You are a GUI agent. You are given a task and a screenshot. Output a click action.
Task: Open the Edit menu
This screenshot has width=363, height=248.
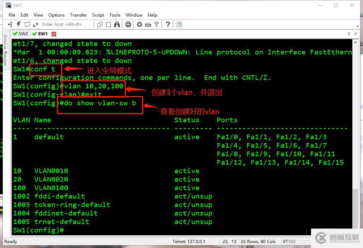point(24,15)
